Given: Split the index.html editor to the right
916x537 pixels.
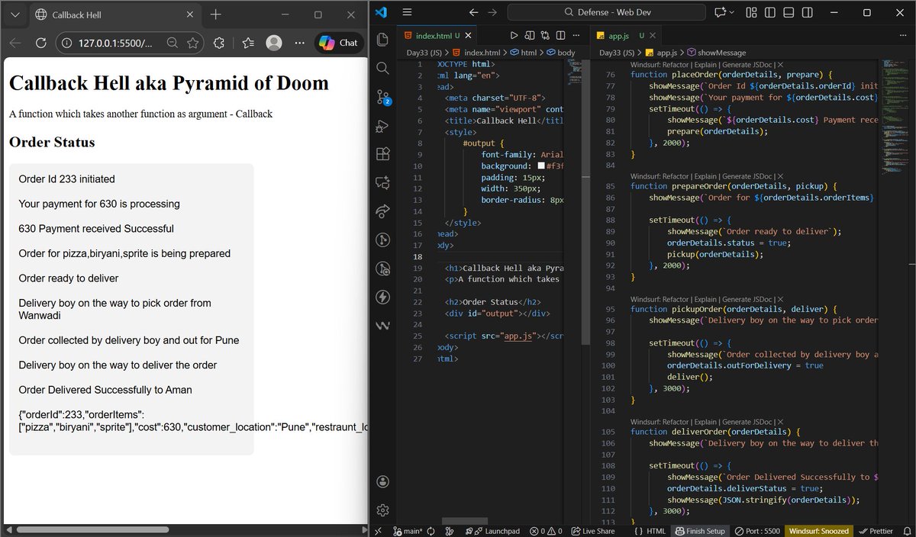Looking at the screenshot, I should tap(560, 35).
